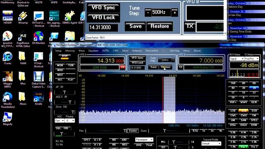Open Ipswitch WS_FTP desktop icon

point(7,39)
